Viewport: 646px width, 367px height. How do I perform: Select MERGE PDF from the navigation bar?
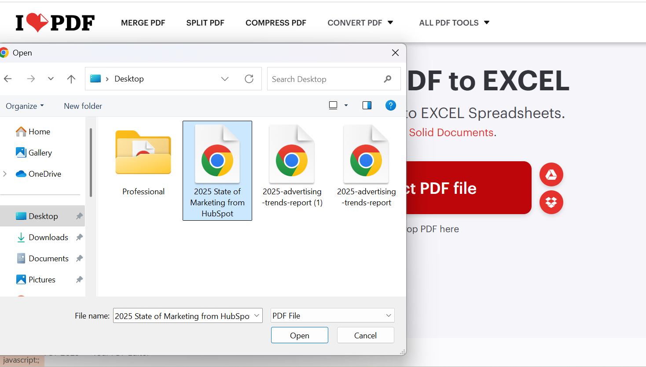pos(143,22)
